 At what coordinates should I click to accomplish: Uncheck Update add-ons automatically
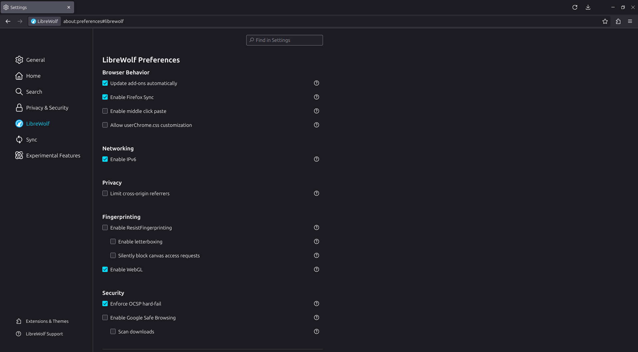tap(105, 83)
